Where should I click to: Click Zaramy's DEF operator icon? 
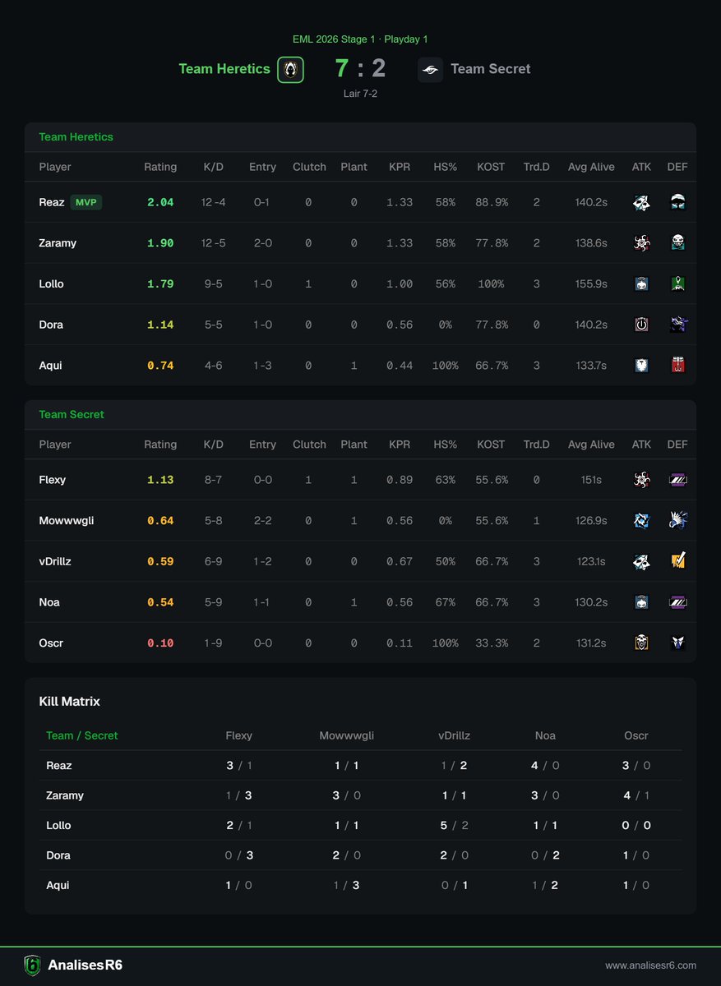(677, 243)
